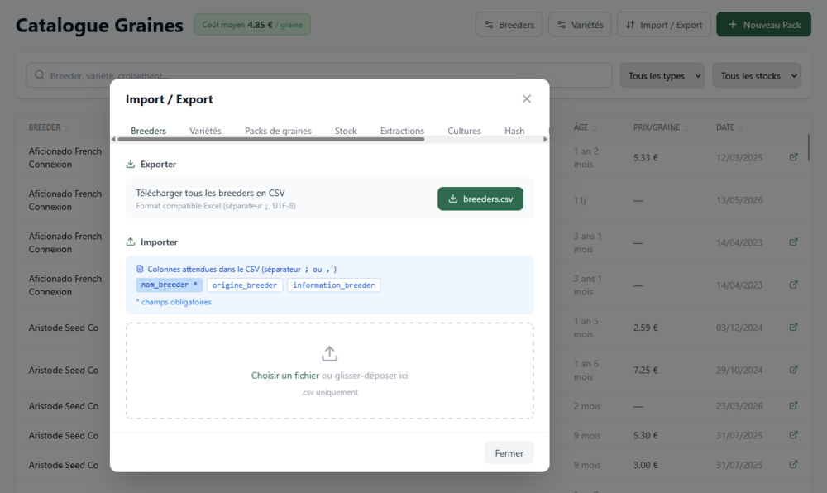This screenshot has width=827, height=493.
Task: Click the download icon on breeders.csv button
Action: point(452,199)
